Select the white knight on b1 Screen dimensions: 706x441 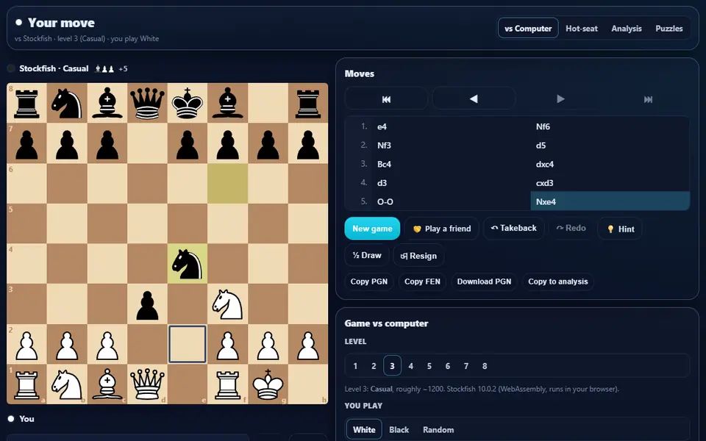[x=67, y=384]
